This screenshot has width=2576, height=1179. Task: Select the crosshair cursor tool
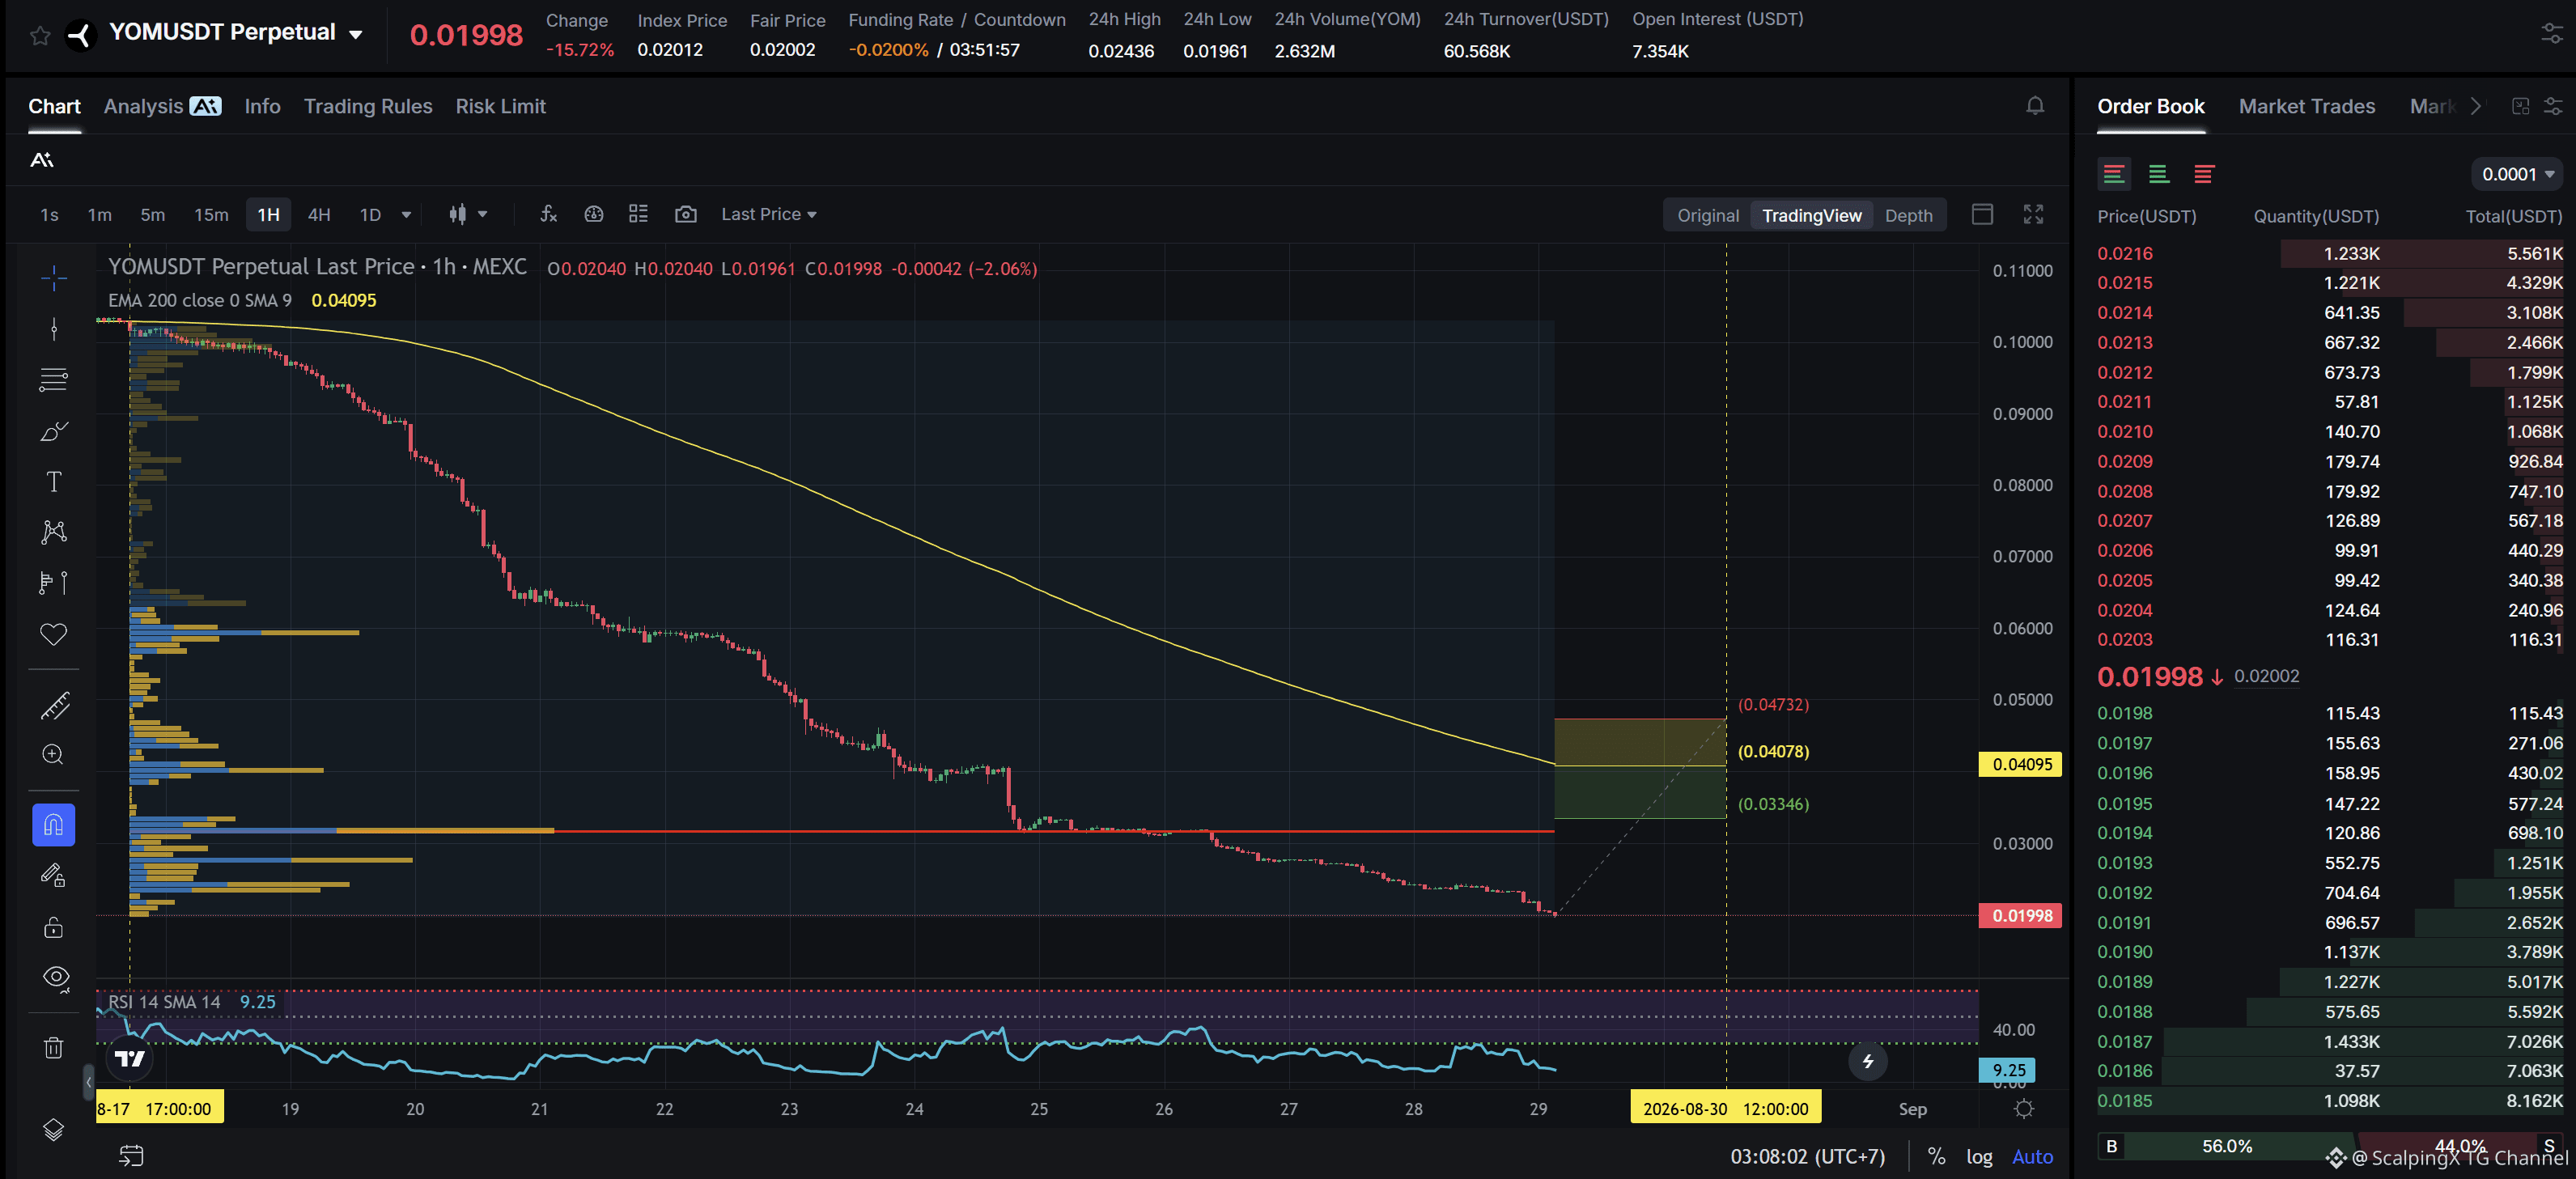(x=54, y=278)
